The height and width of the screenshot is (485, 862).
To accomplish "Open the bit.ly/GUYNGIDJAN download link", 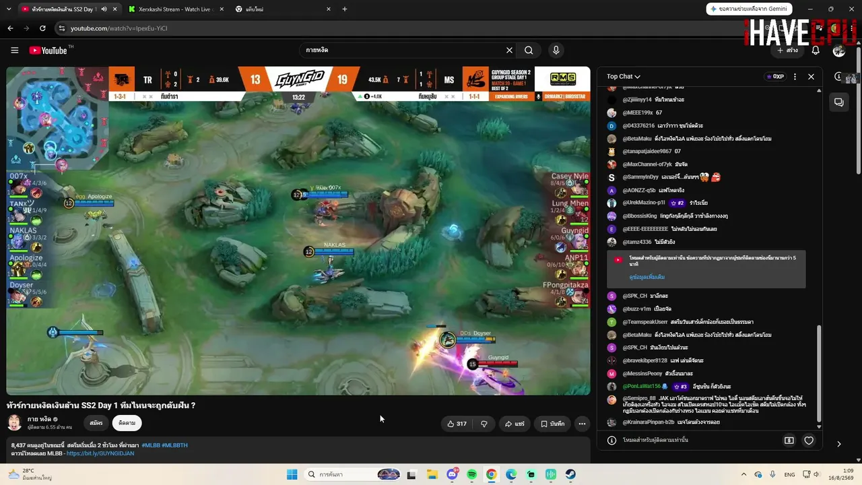I will click(x=100, y=453).
